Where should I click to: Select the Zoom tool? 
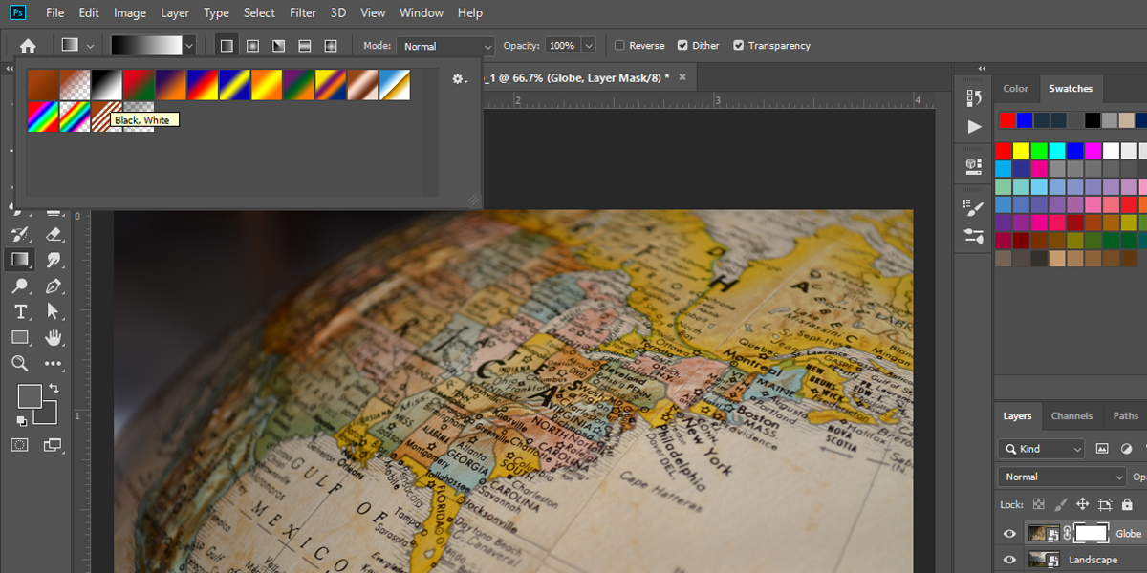[19, 363]
